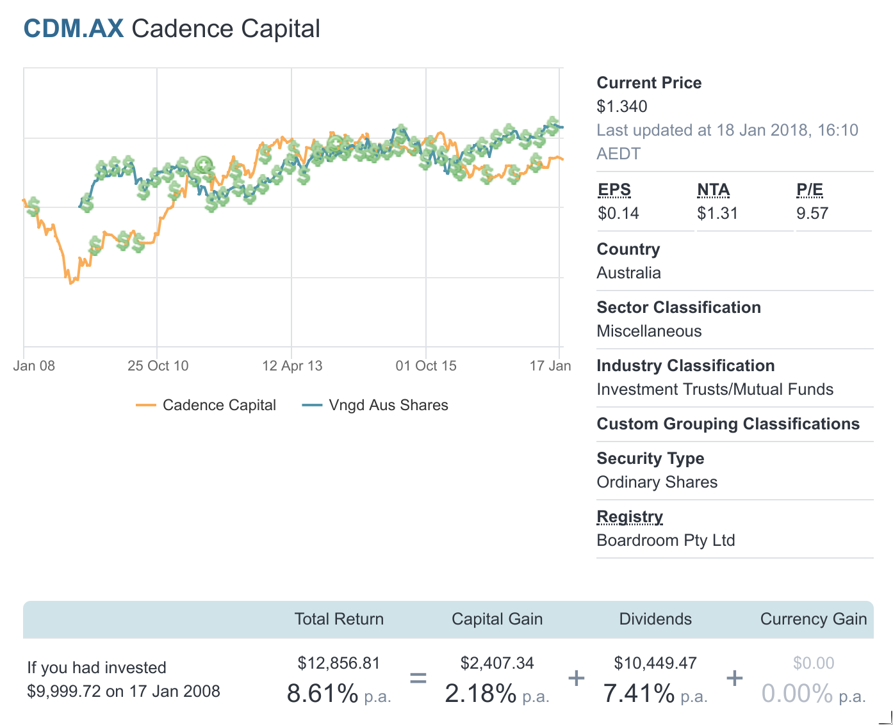The width and height of the screenshot is (893, 725).
Task: Click the $12,856.81 total return amount
Action: (339, 663)
